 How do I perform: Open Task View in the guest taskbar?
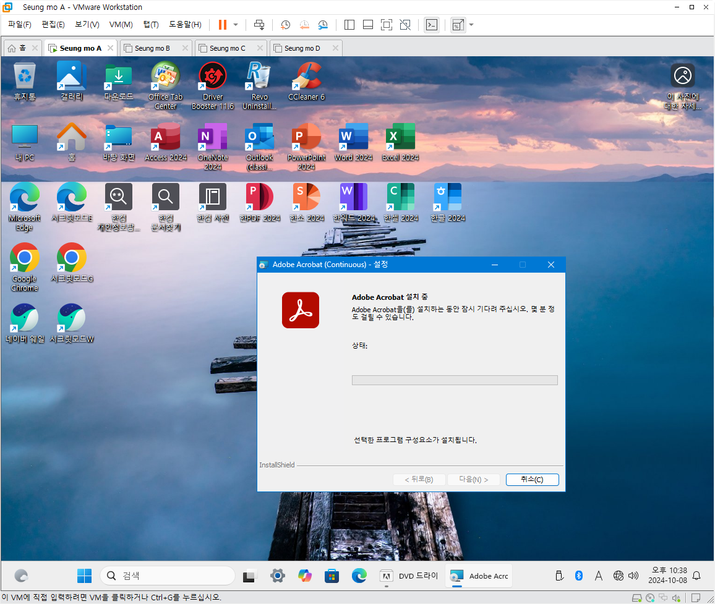(249, 576)
